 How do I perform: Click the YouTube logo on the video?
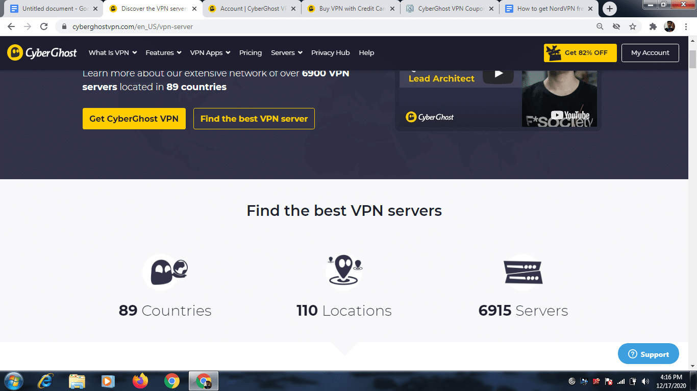pyautogui.click(x=570, y=116)
